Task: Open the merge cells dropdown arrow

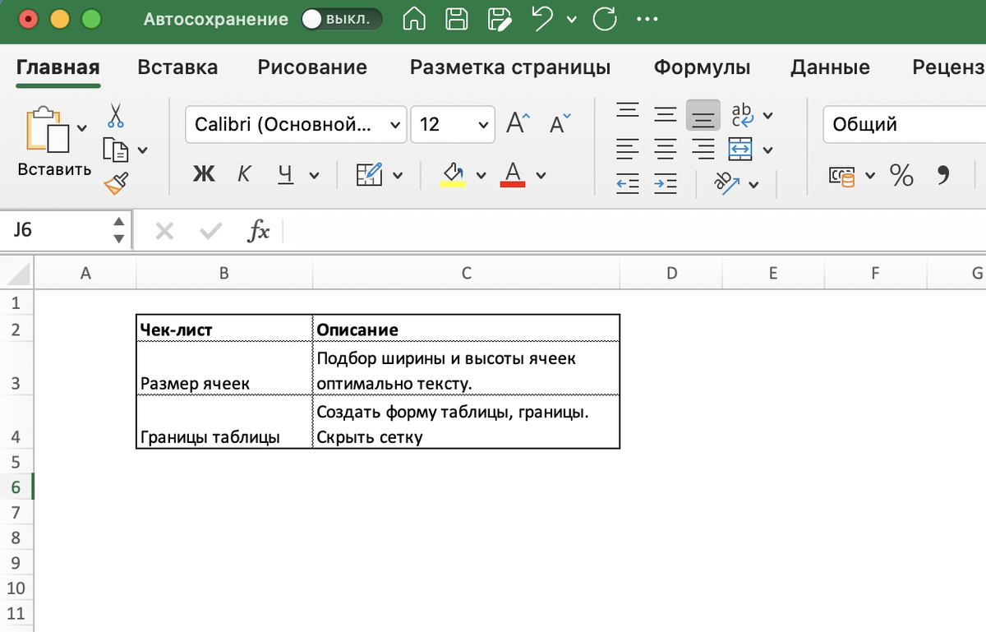Action: (767, 150)
